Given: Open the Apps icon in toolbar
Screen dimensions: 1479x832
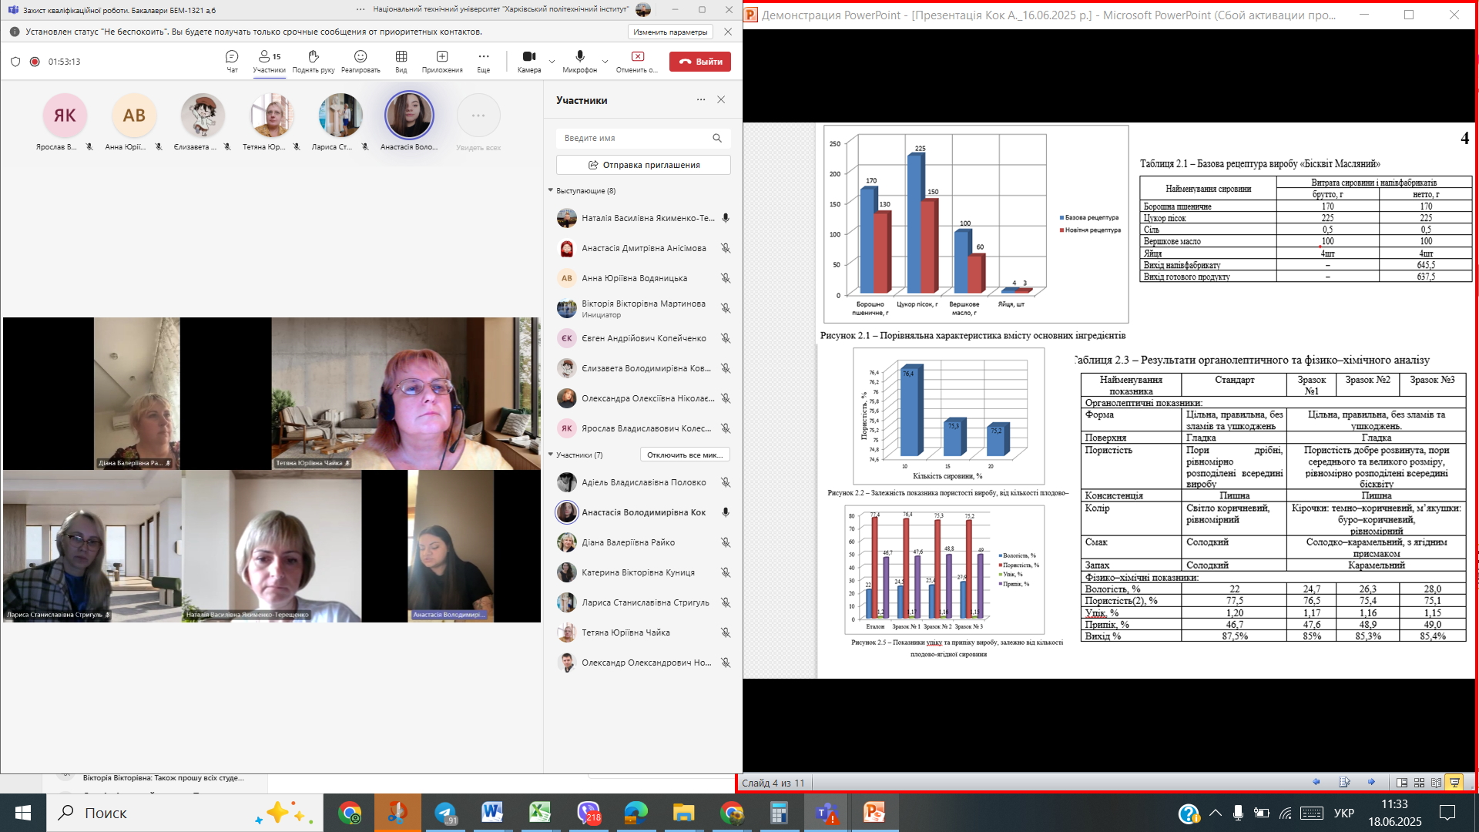Looking at the screenshot, I should coord(442,57).
